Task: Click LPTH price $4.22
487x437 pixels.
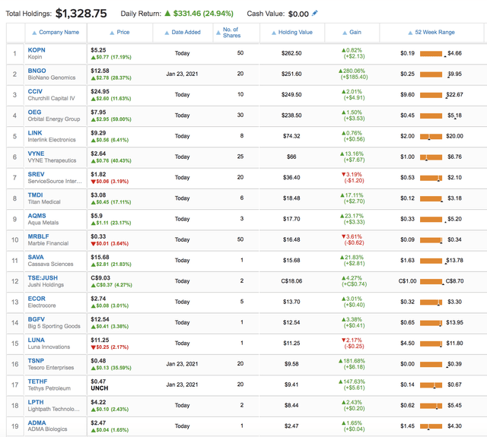Action: 98,402
